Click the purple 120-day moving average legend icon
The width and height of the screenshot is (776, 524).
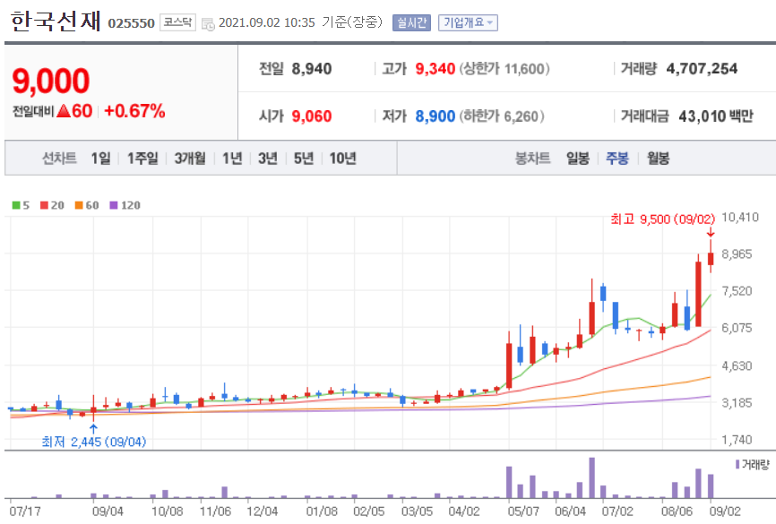tap(111, 205)
